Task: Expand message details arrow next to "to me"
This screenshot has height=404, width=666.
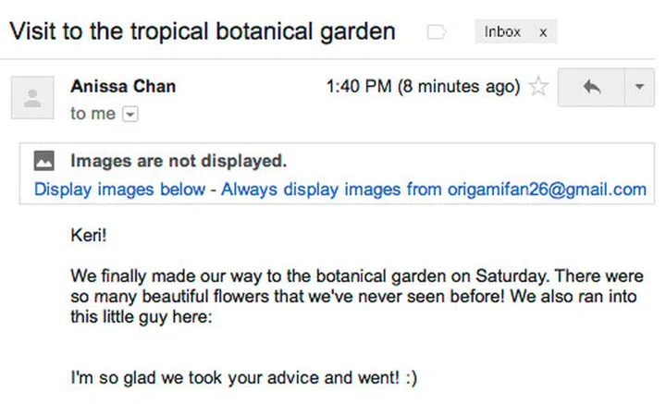Action: 129,115
